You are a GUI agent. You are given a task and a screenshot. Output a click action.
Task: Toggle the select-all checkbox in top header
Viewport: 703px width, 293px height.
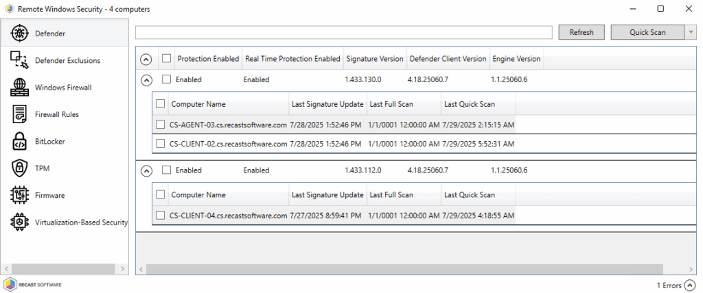166,59
